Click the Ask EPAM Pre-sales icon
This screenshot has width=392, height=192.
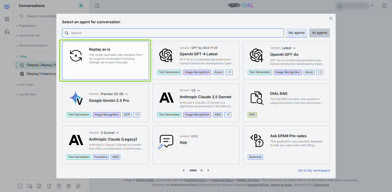(257, 141)
